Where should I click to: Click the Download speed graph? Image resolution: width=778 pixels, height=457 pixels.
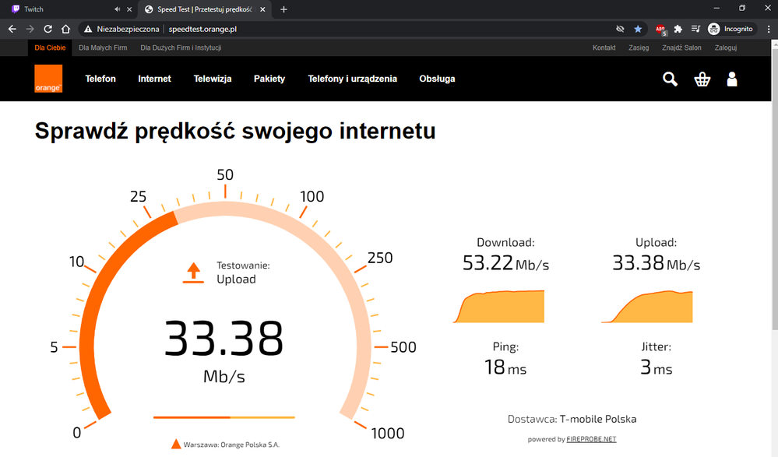[x=498, y=307]
